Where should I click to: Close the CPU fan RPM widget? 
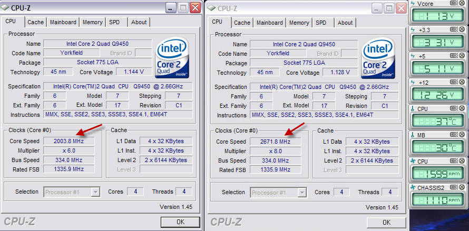pyautogui.click(x=462, y=161)
